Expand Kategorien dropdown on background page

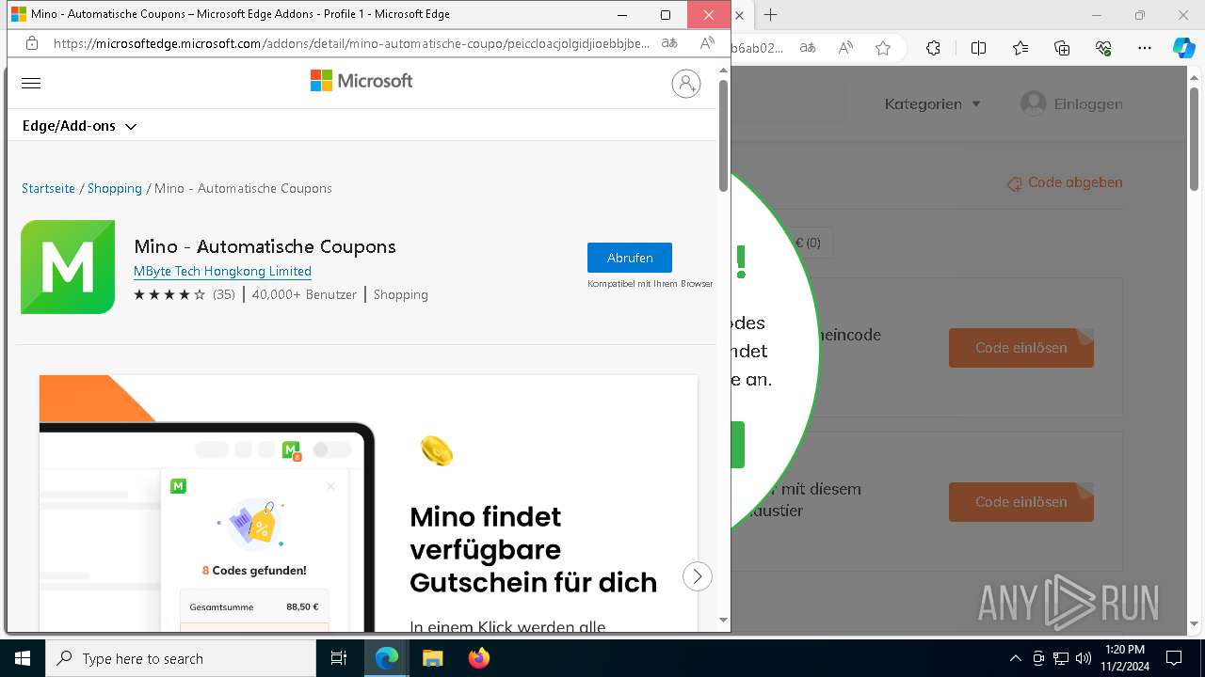(x=932, y=104)
